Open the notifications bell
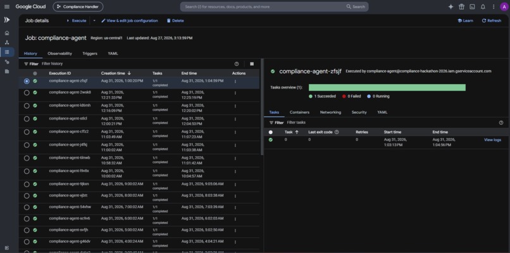Screen dimensions: 510x253 [x=483, y=7]
